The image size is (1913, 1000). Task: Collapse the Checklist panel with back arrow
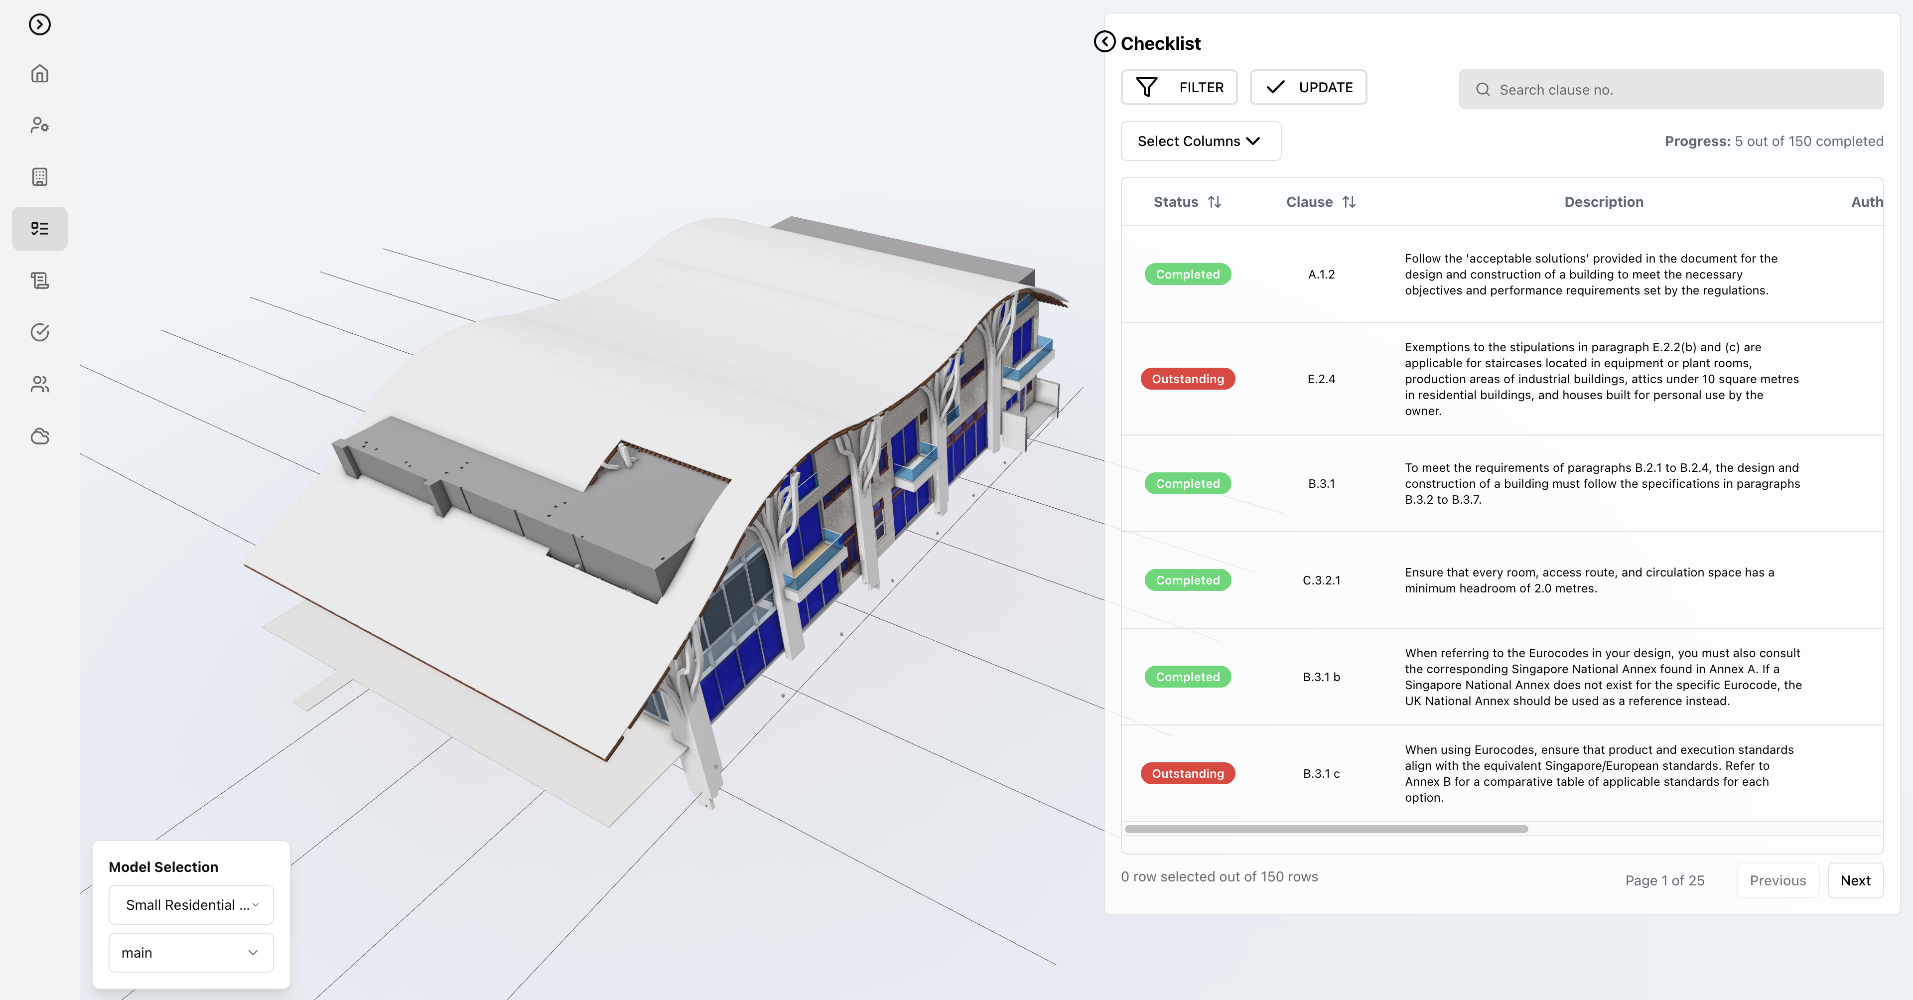coord(1104,42)
